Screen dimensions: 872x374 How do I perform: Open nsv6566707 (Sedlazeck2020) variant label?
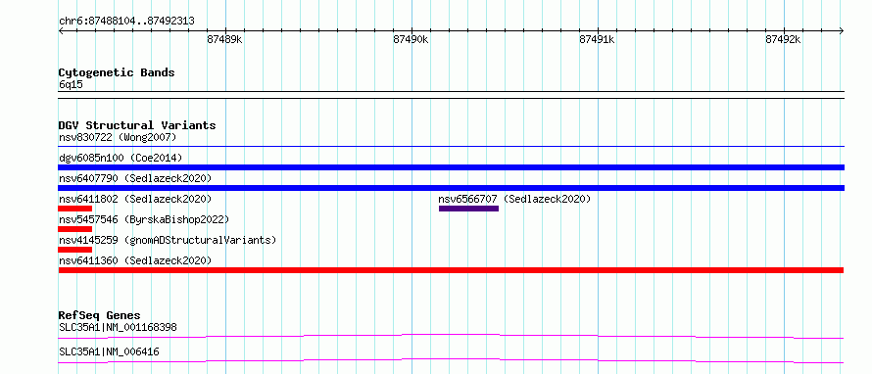pyautogui.click(x=514, y=199)
